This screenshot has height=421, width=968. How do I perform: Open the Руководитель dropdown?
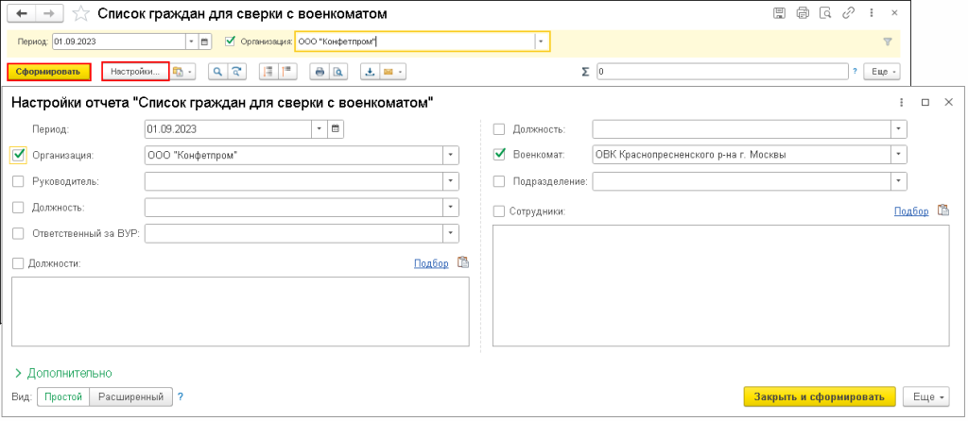(x=451, y=181)
